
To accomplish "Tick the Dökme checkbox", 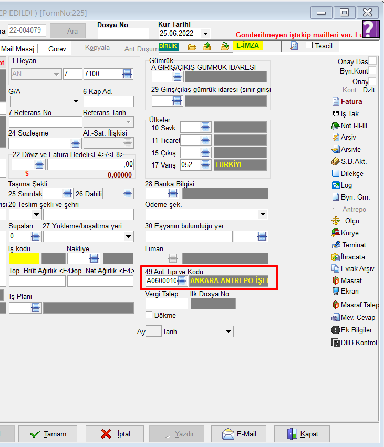I will point(149,315).
